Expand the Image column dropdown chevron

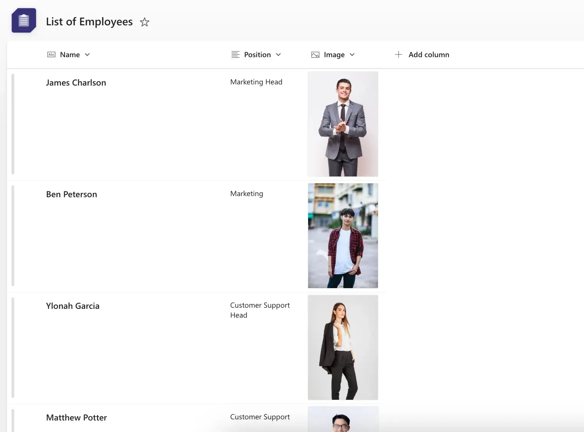click(x=352, y=54)
